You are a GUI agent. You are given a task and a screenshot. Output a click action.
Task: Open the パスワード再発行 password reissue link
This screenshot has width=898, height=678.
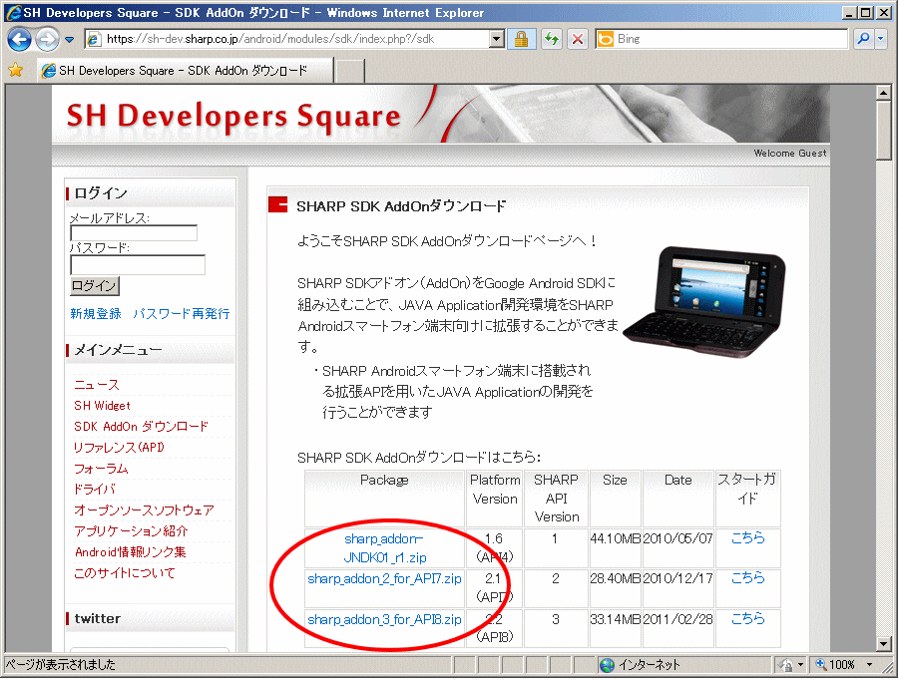coord(182,313)
